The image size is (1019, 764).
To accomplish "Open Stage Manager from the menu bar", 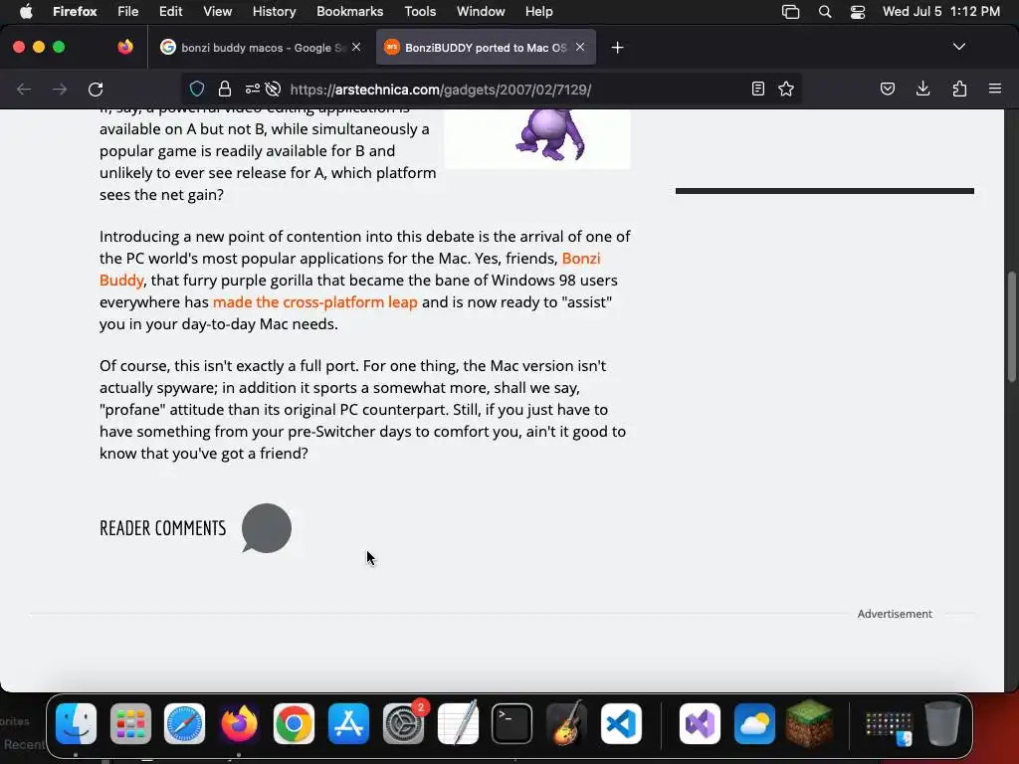I will [x=790, y=12].
